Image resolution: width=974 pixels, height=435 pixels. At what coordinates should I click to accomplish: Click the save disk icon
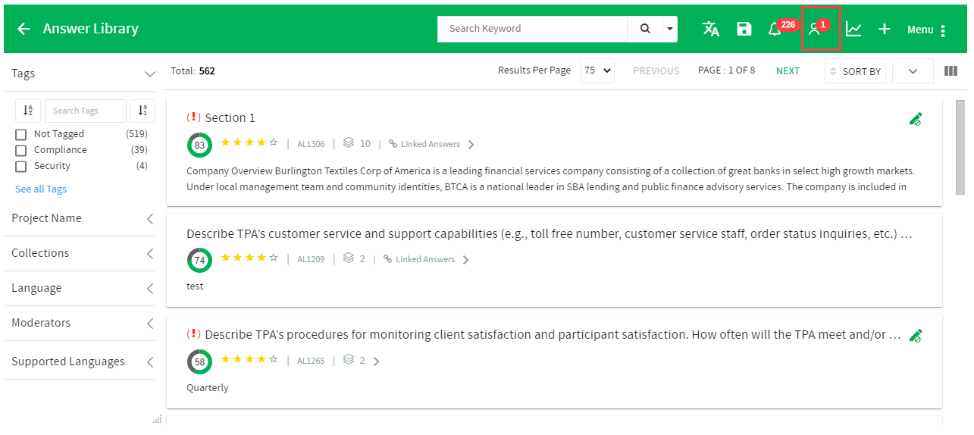[744, 29]
